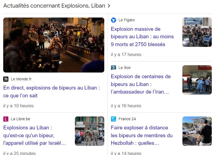Click the France 24 stretcher thumbnail image

(x=197, y=131)
